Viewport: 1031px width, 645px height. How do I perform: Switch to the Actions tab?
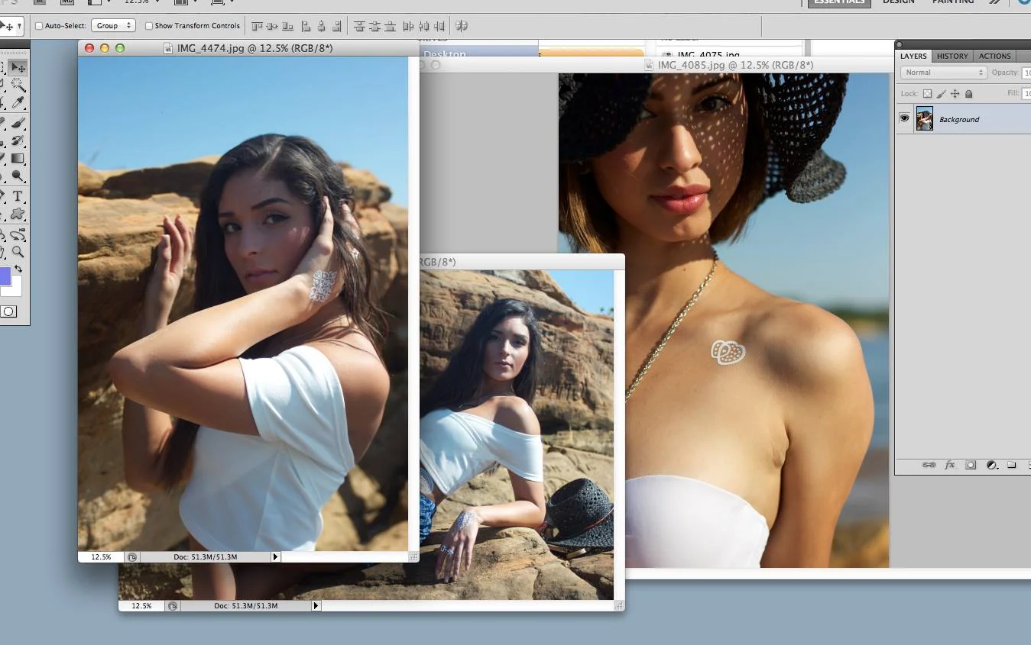pos(994,56)
